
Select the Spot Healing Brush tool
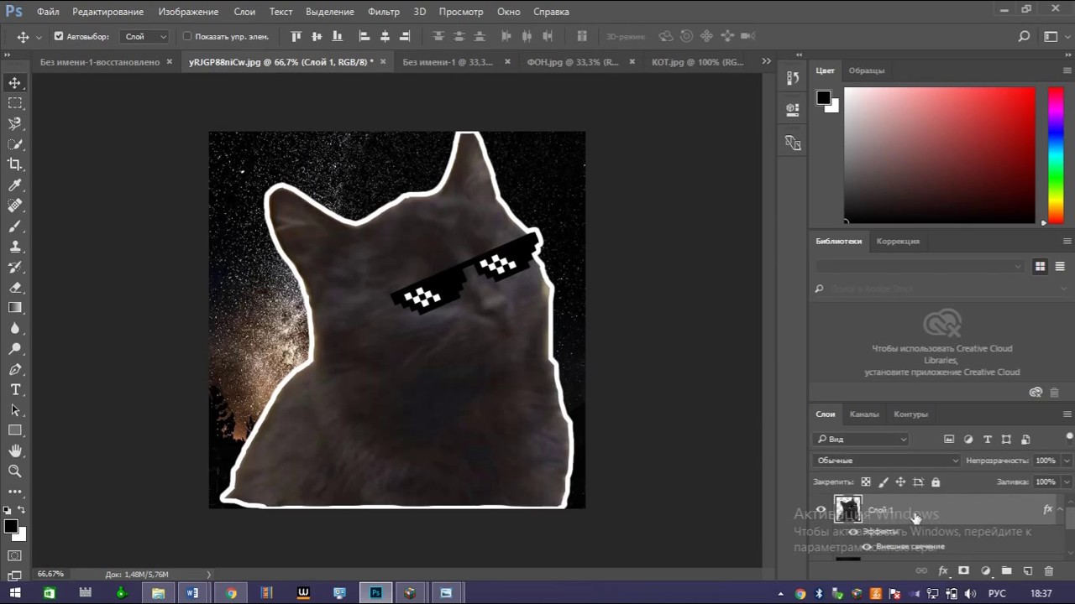tap(15, 206)
